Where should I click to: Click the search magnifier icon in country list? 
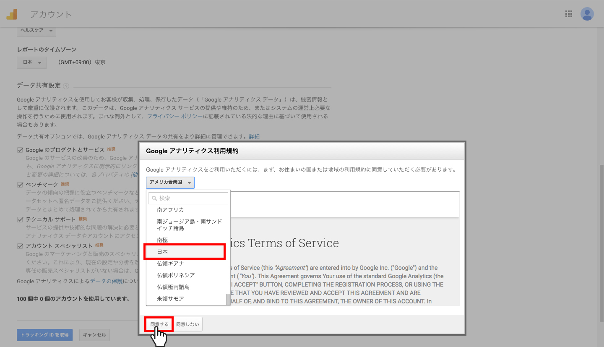click(x=154, y=198)
